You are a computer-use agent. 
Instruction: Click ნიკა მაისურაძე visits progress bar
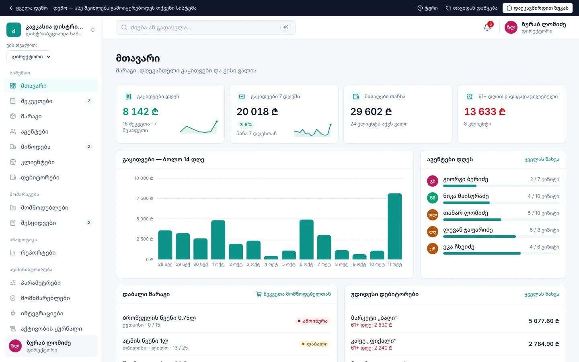[x=501, y=203]
